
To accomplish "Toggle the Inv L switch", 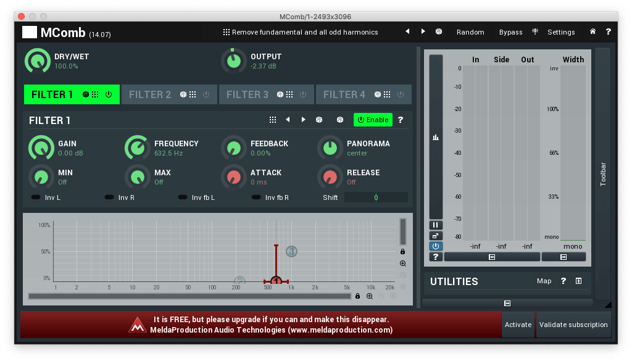I will [36, 197].
